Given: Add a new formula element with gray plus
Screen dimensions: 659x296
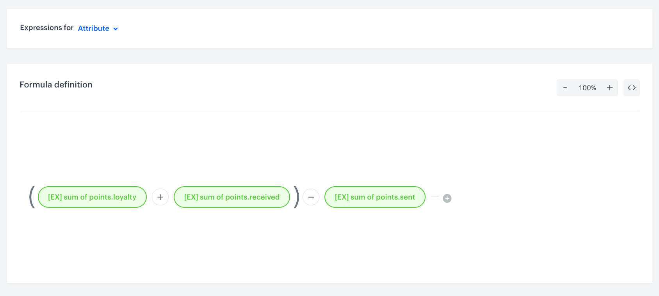Looking at the screenshot, I should pos(447,198).
